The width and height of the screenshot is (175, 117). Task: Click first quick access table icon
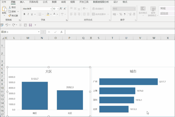click(2, 25)
